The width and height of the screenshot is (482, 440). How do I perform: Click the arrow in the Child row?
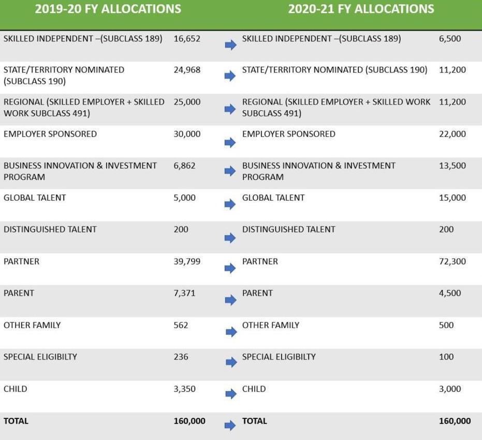(230, 394)
